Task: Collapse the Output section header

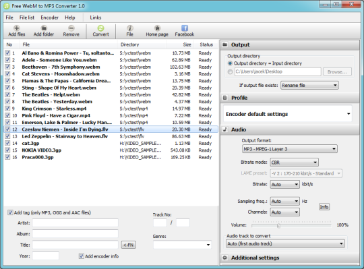Action: [x=289, y=44]
